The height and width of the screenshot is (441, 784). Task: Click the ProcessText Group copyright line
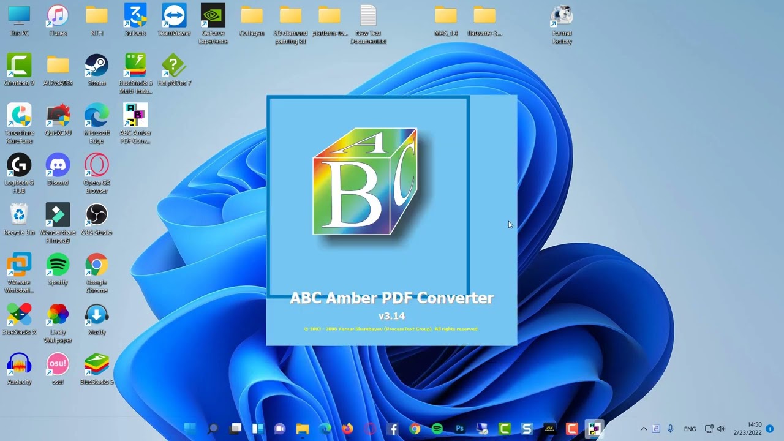click(x=391, y=329)
